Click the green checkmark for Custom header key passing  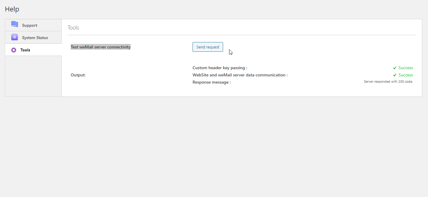394,68
